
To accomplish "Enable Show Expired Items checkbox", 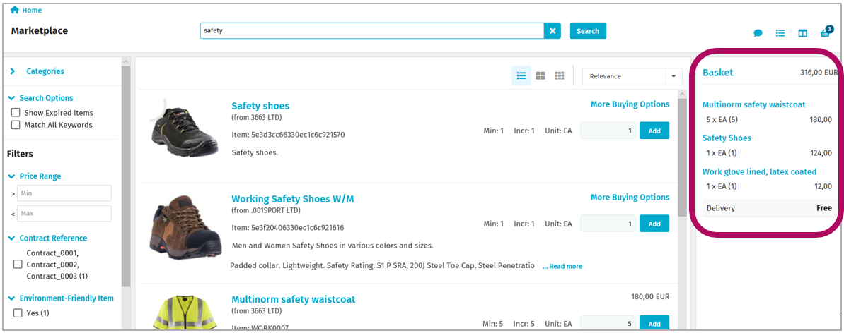I will point(16,113).
